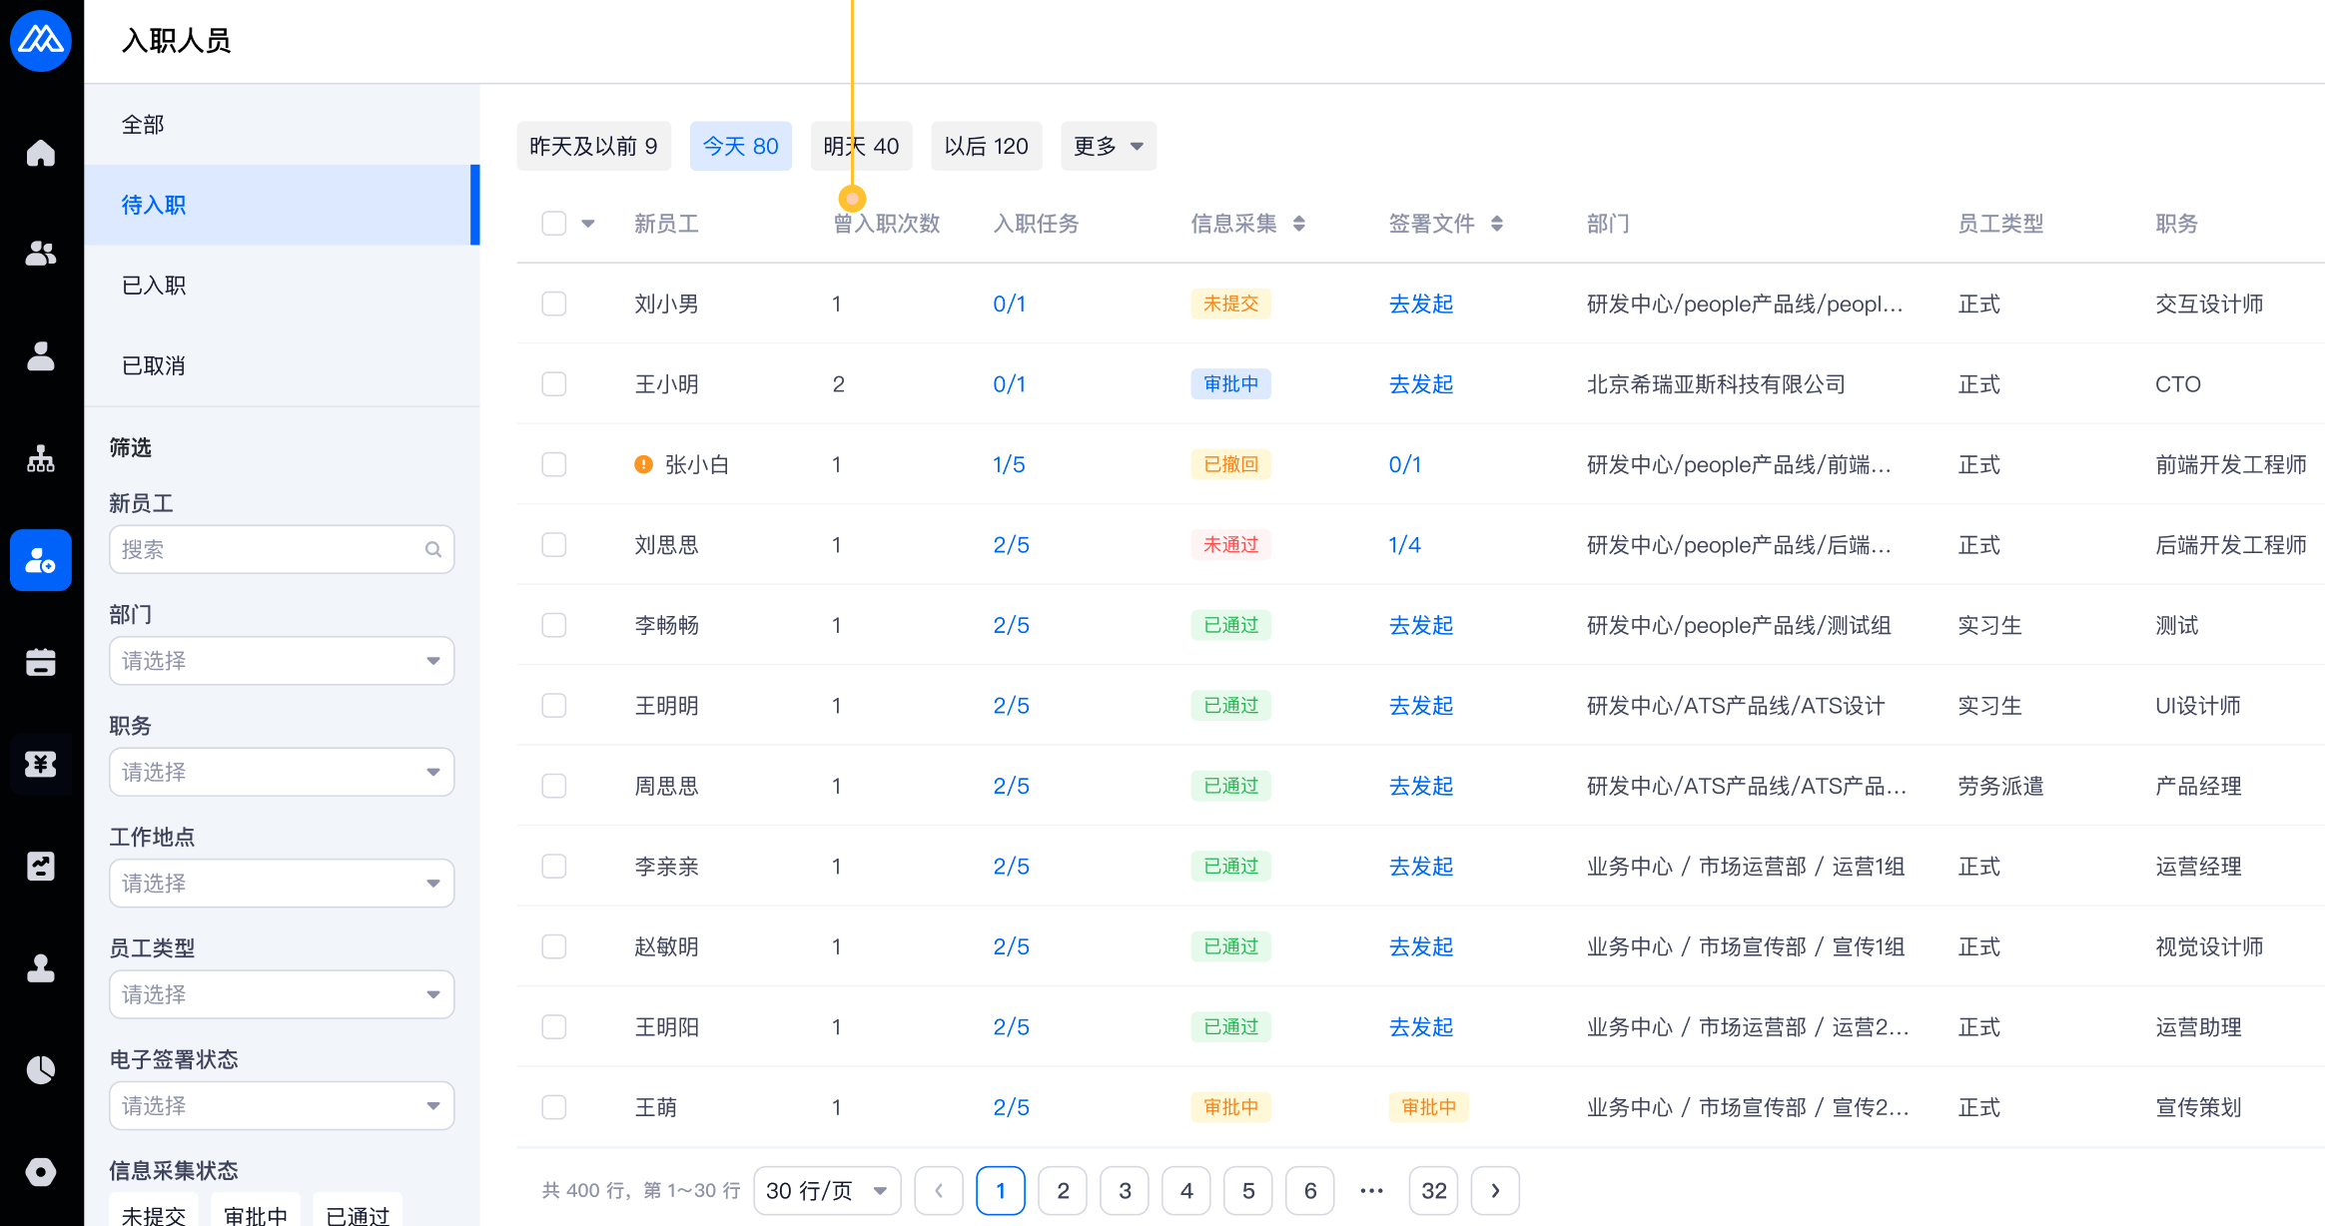Click the calendar icon in sidebar
Screen dimensions: 2325x1226
41,662
